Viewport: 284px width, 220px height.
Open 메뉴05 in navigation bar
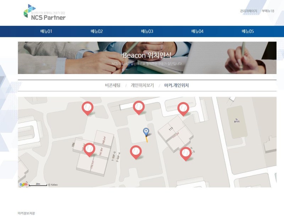tap(248, 31)
